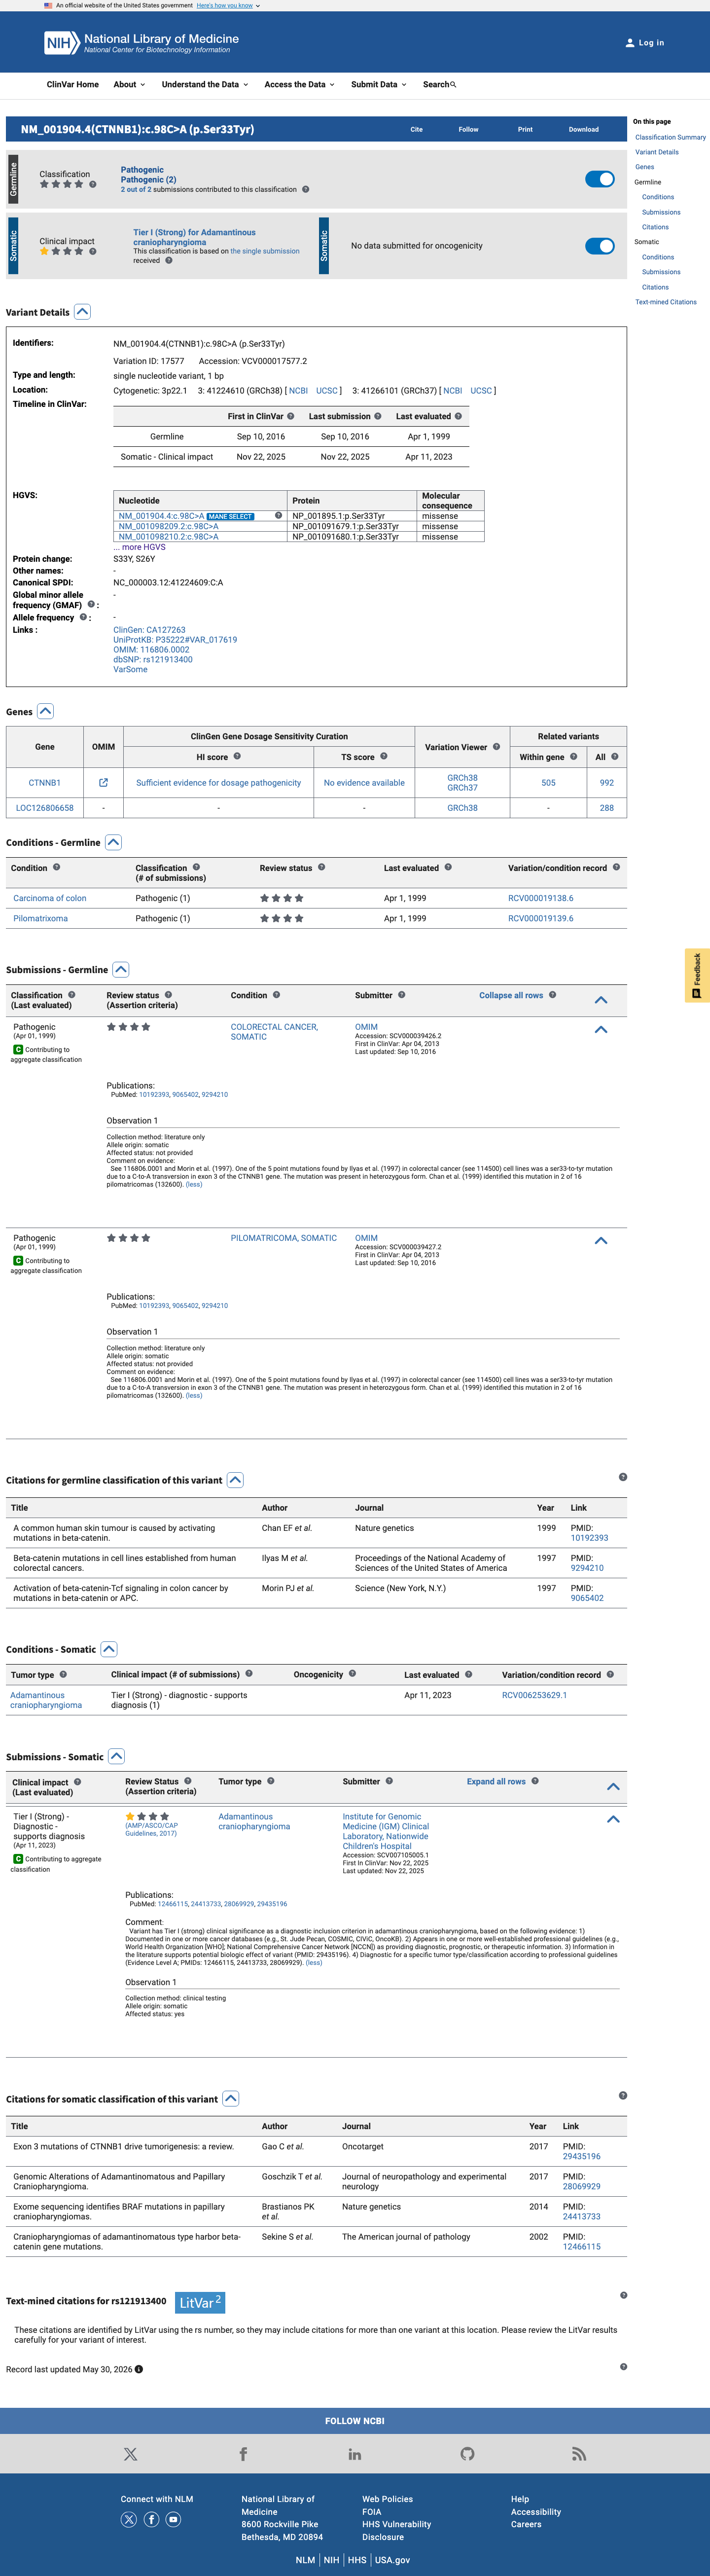Image resolution: width=710 pixels, height=2576 pixels.
Task: Open the Carcinoma of colon condition link
Action: [50, 898]
